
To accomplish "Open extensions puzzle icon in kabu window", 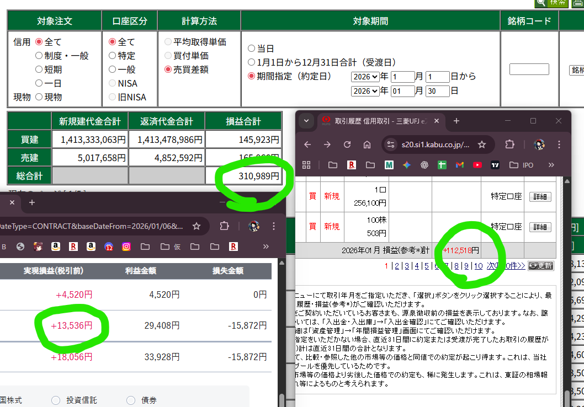I will pos(509,144).
